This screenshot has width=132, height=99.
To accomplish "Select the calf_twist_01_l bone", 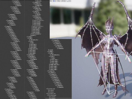I will pyautogui.click(x=34, y=40).
